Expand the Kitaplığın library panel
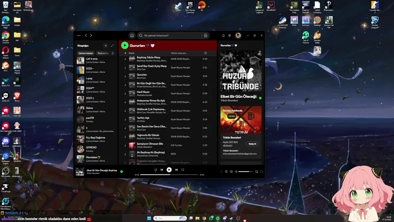394x222 pixels. click(x=112, y=46)
